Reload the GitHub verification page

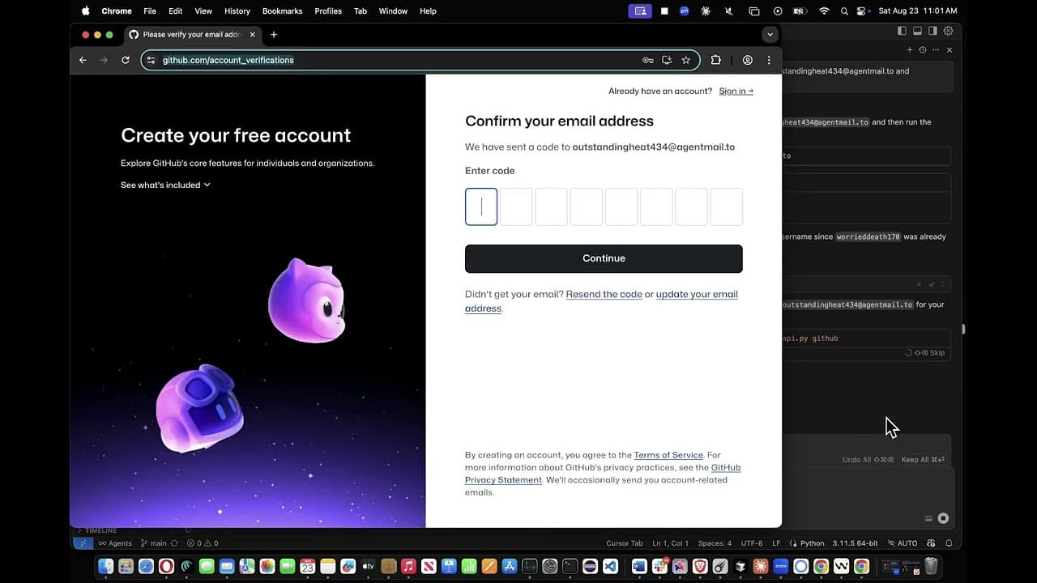126,60
